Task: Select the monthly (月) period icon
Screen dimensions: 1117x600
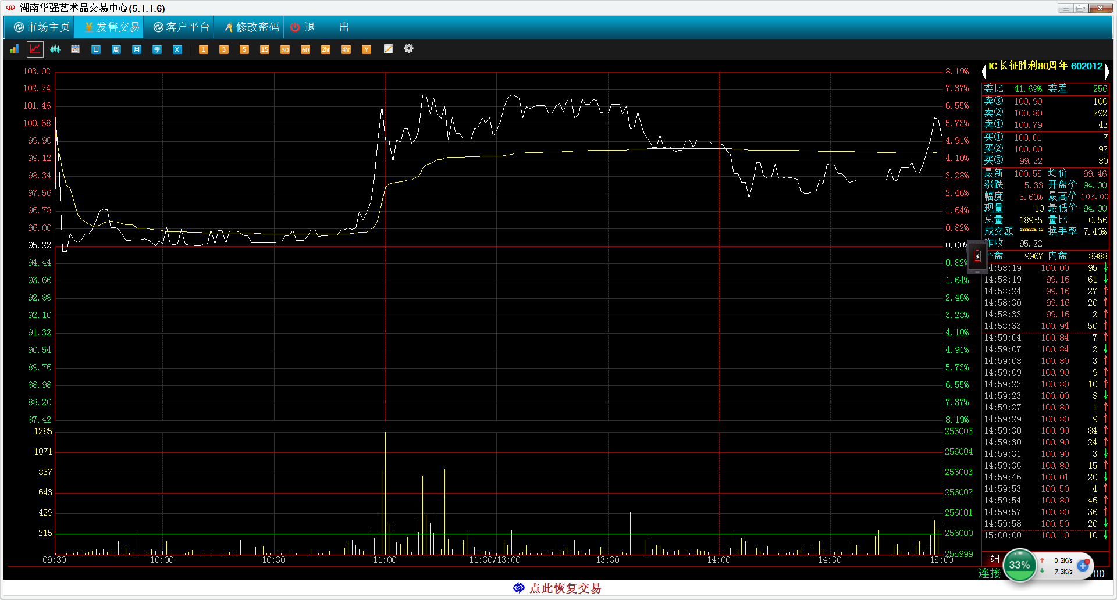Action: click(137, 49)
